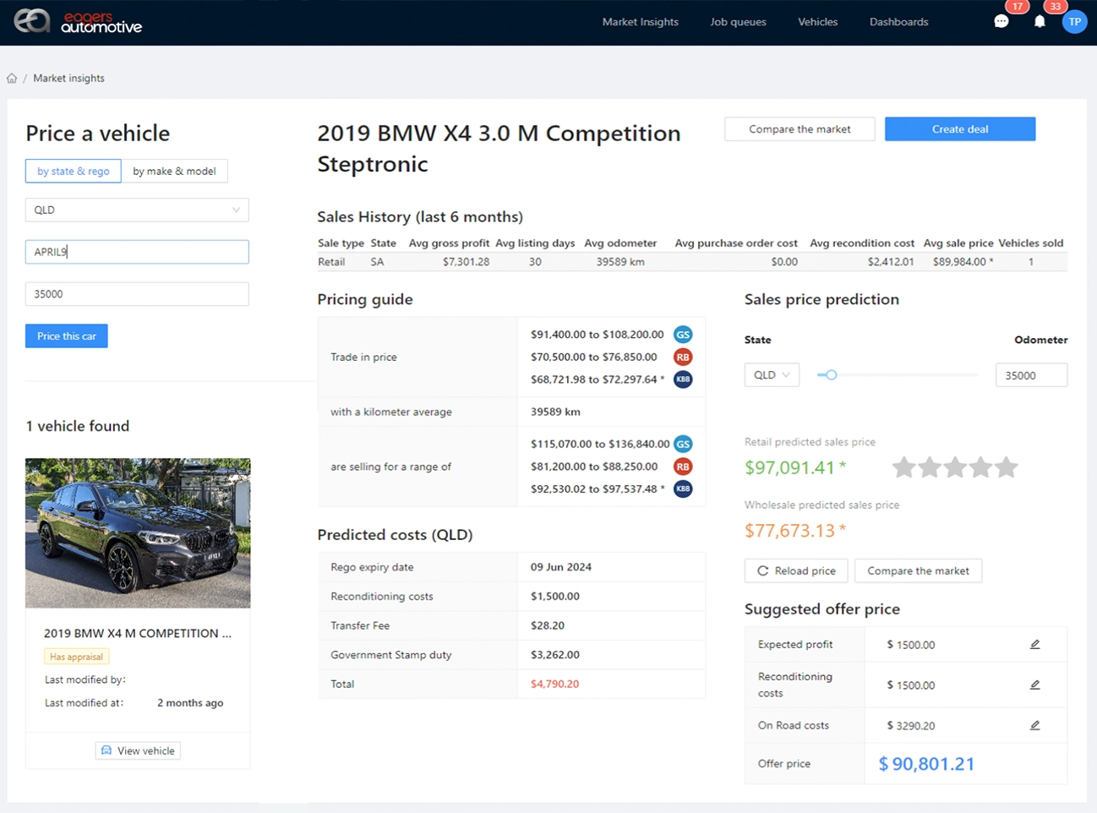
Task: Click the GS badge beside $115,070.00 selling range
Action: click(683, 444)
